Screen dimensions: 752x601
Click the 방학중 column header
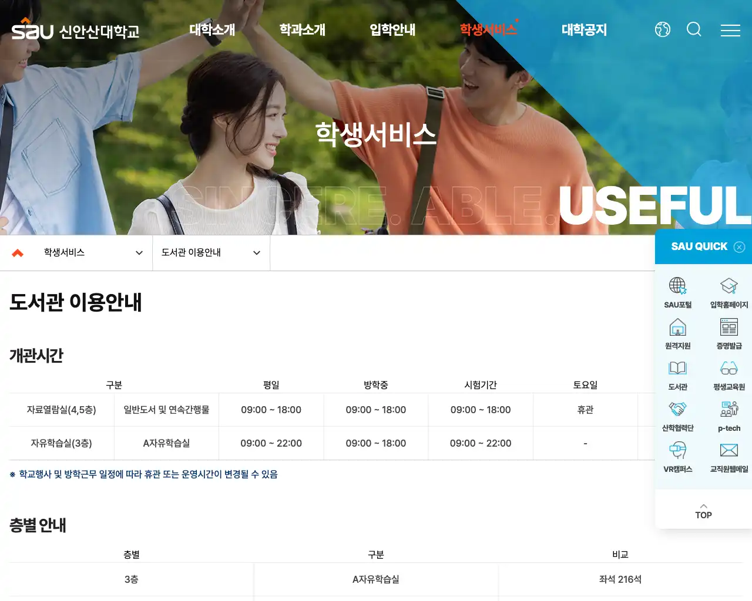(375, 385)
